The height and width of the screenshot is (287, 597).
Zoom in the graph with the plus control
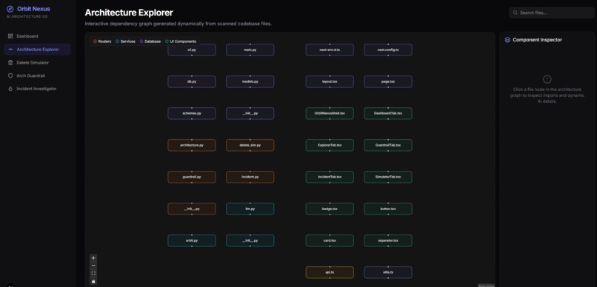click(x=93, y=257)
